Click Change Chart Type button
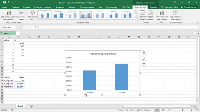 [162, 15]
